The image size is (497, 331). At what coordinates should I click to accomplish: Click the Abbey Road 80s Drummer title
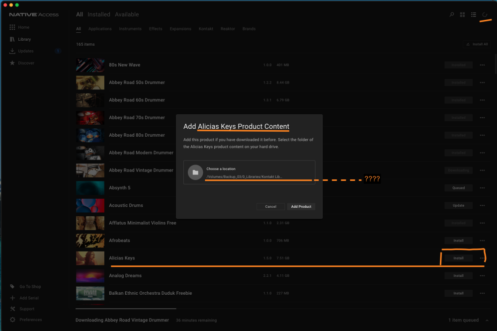(x=137, y=135)
